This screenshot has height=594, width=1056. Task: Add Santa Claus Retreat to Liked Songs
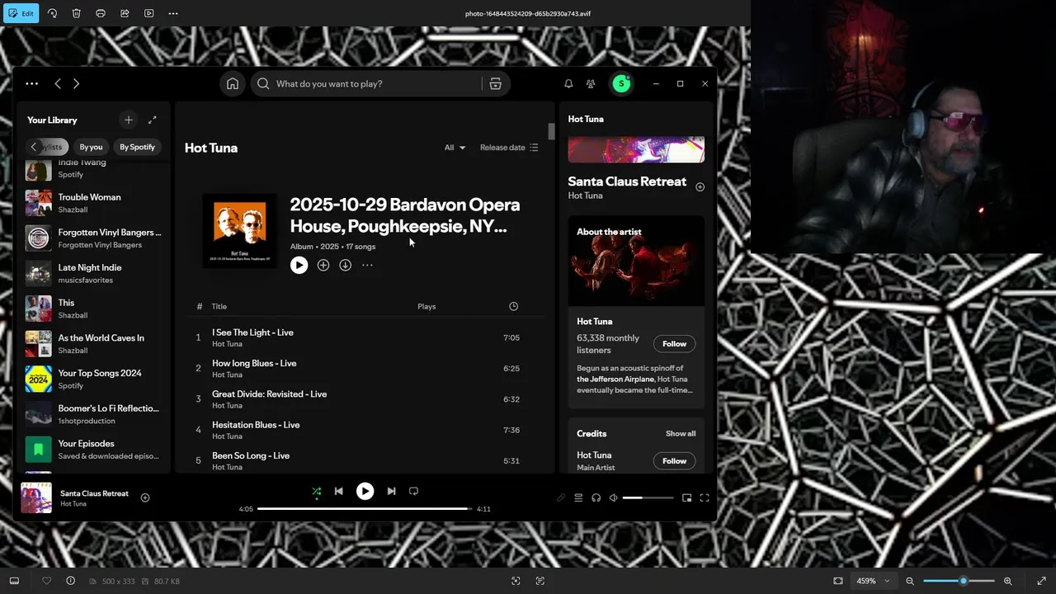(x=145, y=497)
